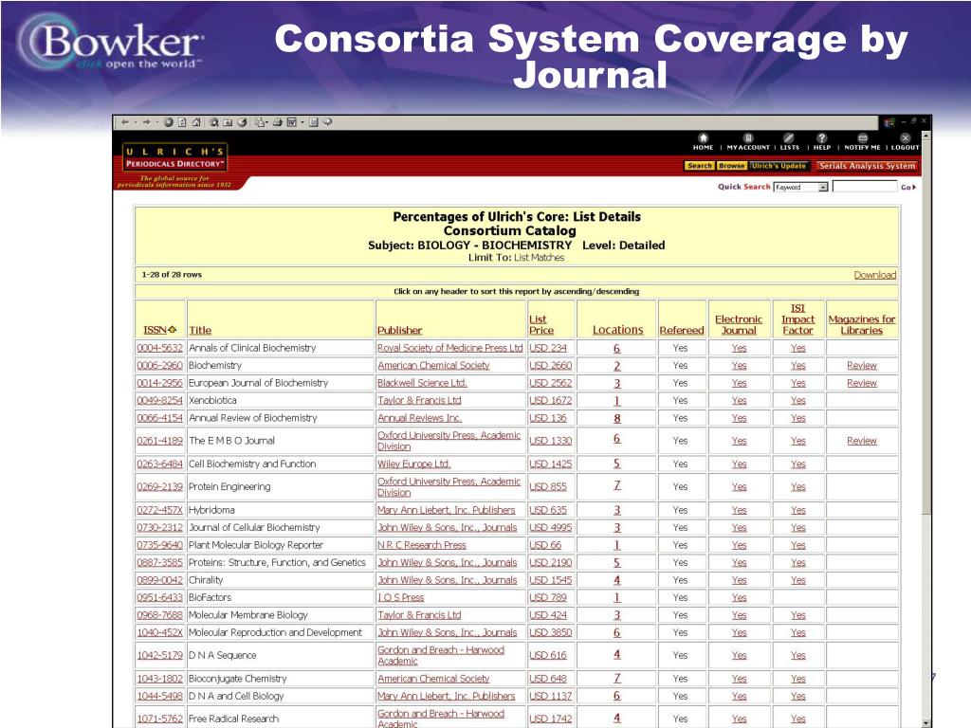Click the NOTIFY ME envelope icon
Screen dimensions: 971x728
click(x=862, y=138)
